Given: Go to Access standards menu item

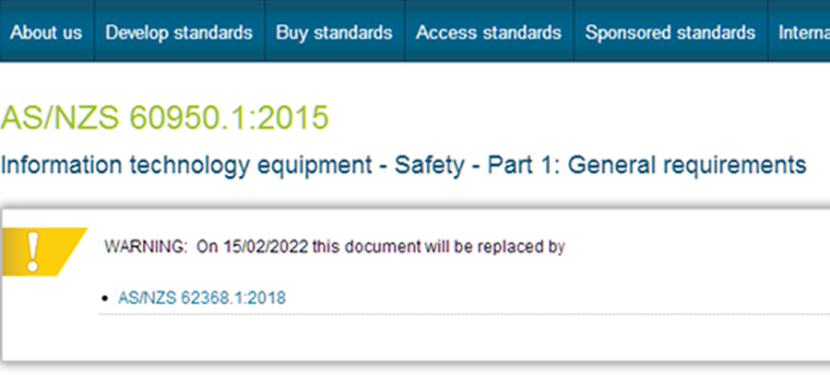Looking at the screenshot, I should click(x=488, y=32).
